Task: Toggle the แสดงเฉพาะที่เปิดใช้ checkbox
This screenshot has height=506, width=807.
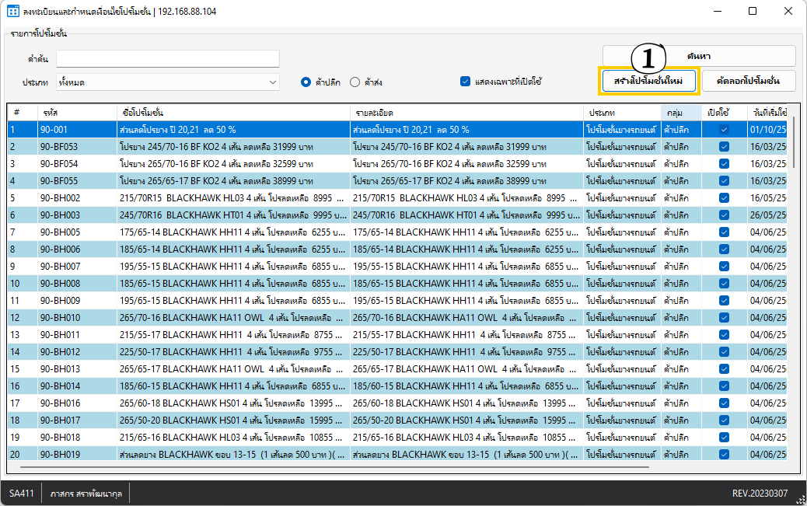Action: [x=466, y=81]
